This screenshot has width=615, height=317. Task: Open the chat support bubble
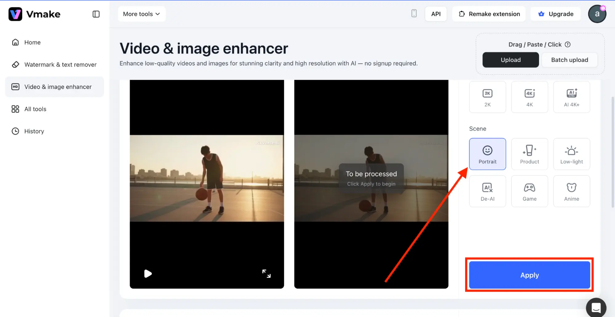coord(596,307)
